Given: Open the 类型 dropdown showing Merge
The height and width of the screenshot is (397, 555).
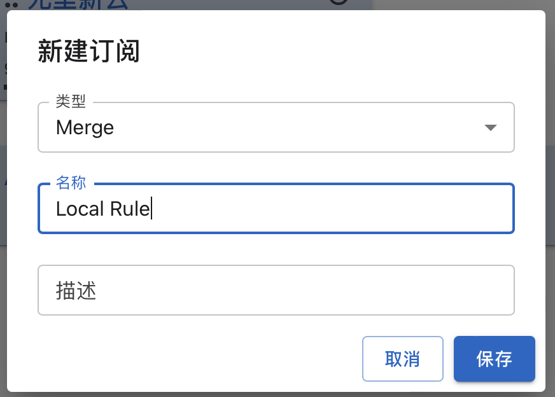Looking at the screenshot, I should pyautogui.click(x=276, y=127).
